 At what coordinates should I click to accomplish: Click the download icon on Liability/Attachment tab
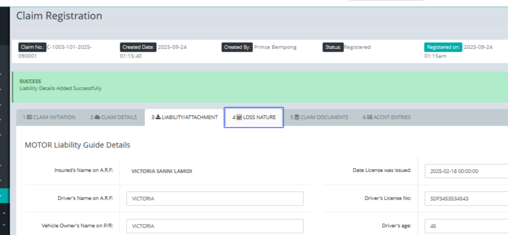pos(158,117)
